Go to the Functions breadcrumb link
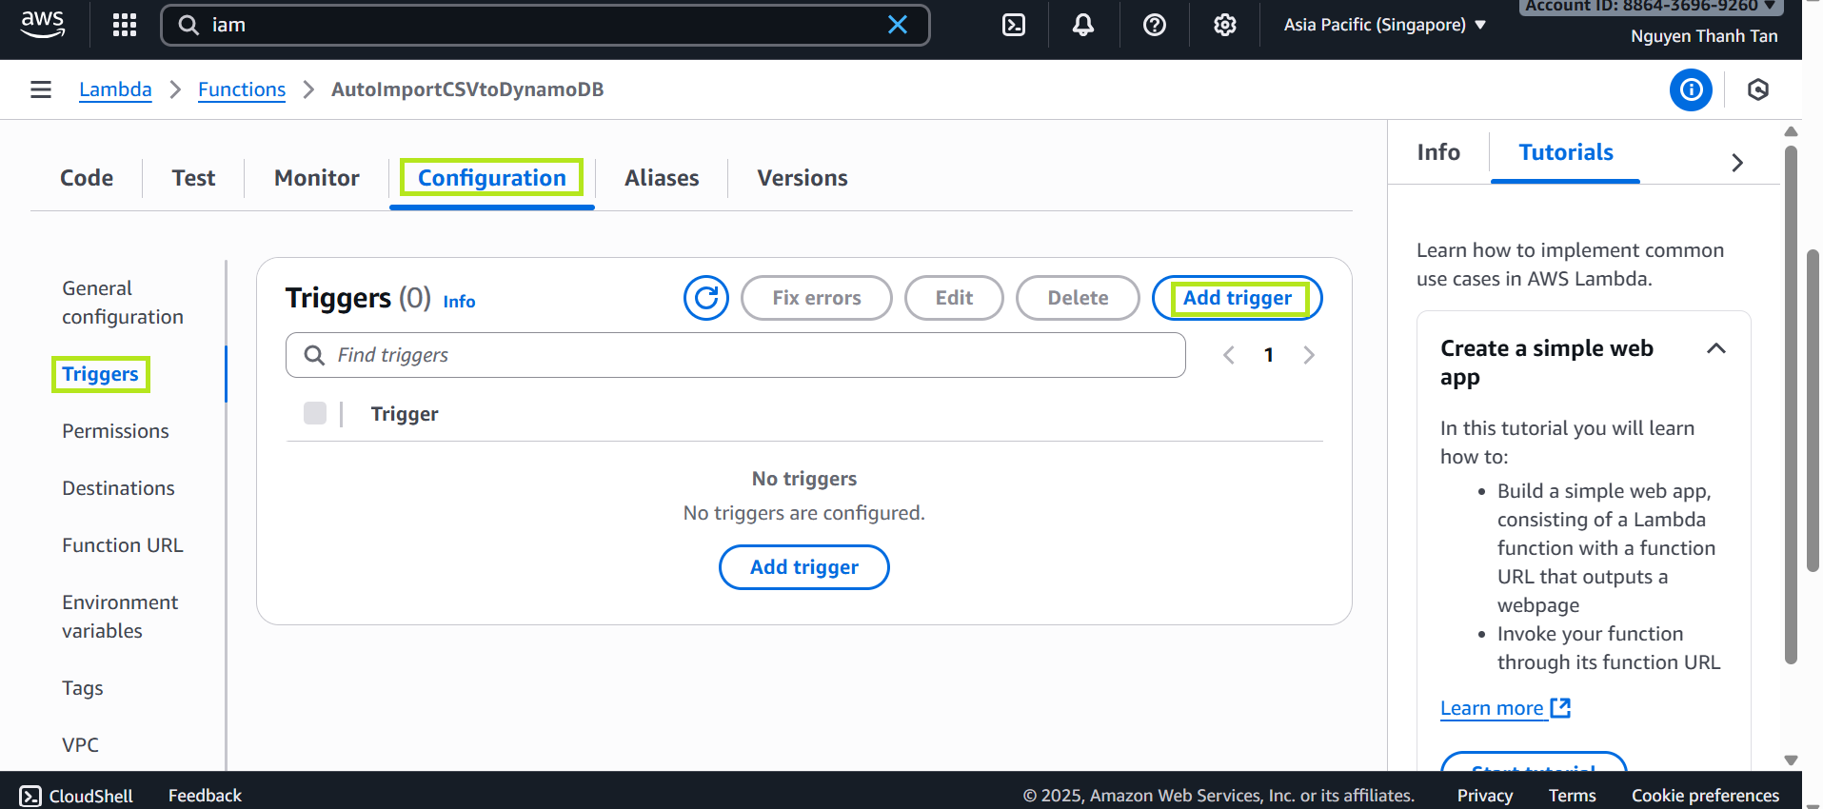Screen dimensions: 1823x809 point(242,89)
